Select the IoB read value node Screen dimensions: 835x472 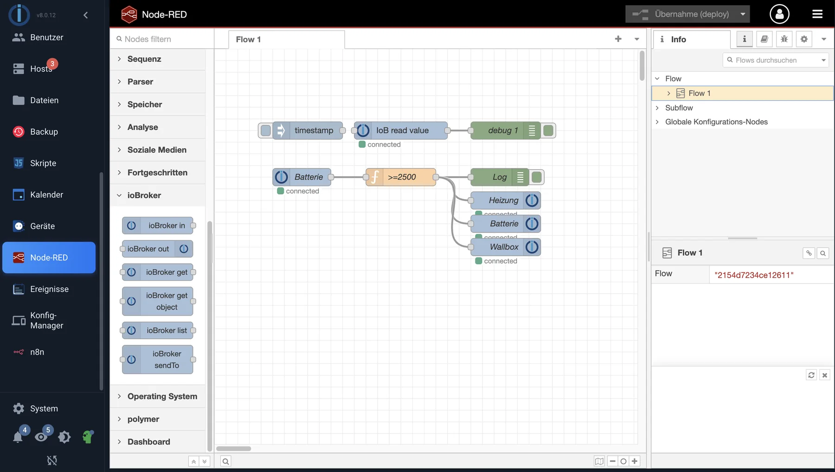401,130
